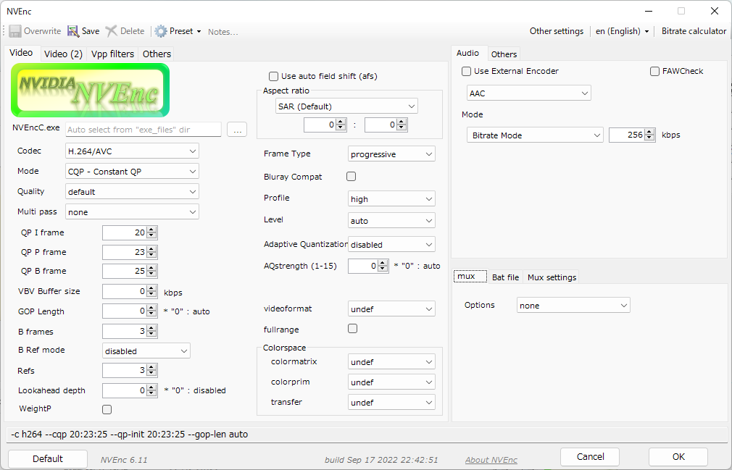Open the Adaptive Quantization dropdown
Screen dimensions: 732x470
(391, 244)
